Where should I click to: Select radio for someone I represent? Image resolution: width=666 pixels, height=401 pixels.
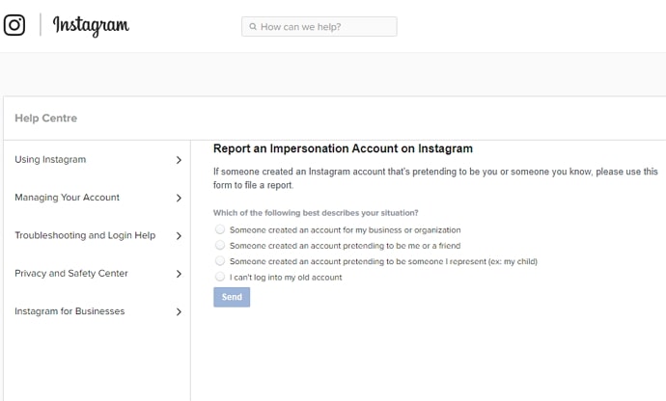click(x=220, y=260)
